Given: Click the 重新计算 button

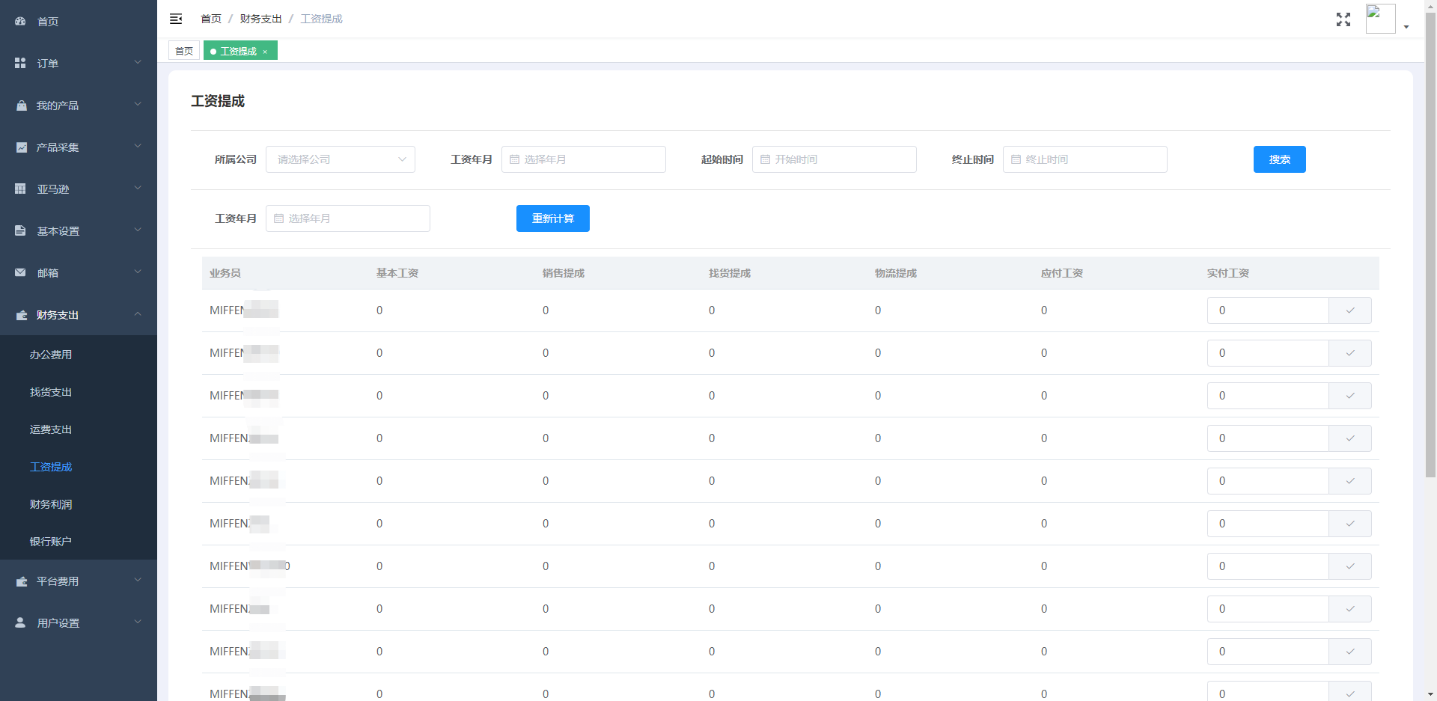Looking at the screenshot, I should tap(552, 218).
